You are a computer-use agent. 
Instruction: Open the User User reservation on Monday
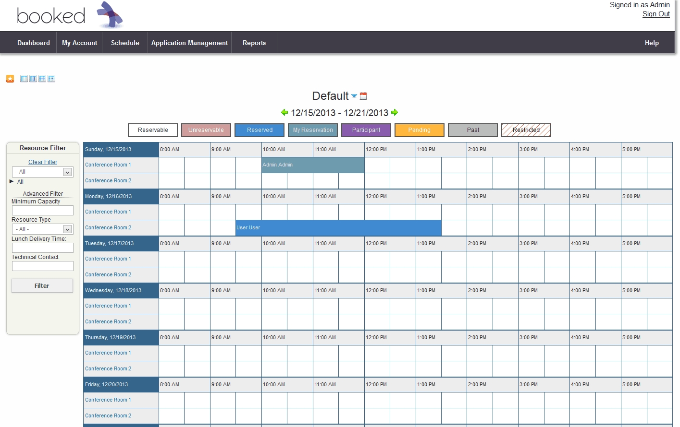pos(338,228)
